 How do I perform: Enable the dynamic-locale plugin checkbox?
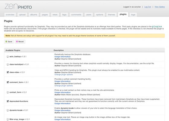coord(8,110)
